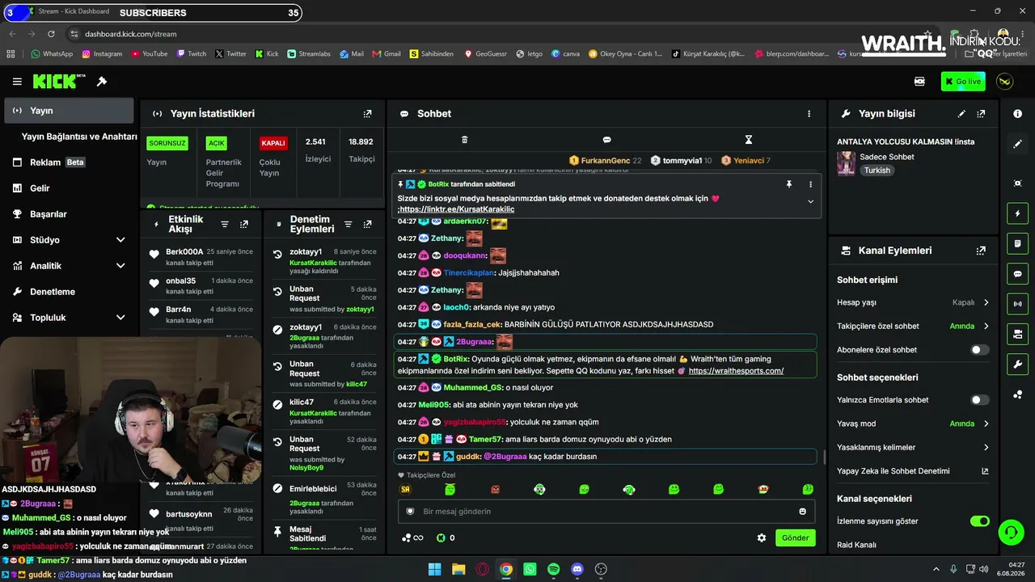Click the stream category thumbnail image
The width and height of the screenshot is (1035, 582).
click(x=846, y=163)
